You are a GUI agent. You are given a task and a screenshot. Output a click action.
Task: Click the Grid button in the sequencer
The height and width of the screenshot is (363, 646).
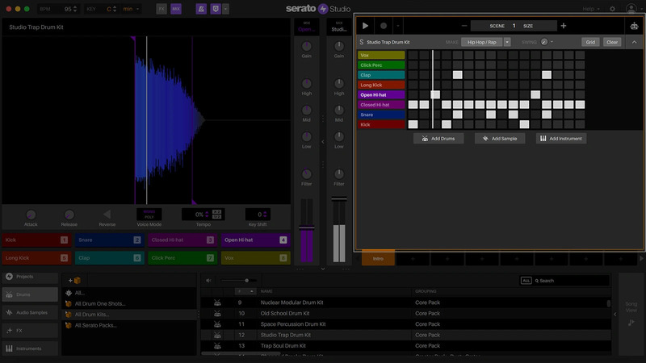click(x=590, y=42)
